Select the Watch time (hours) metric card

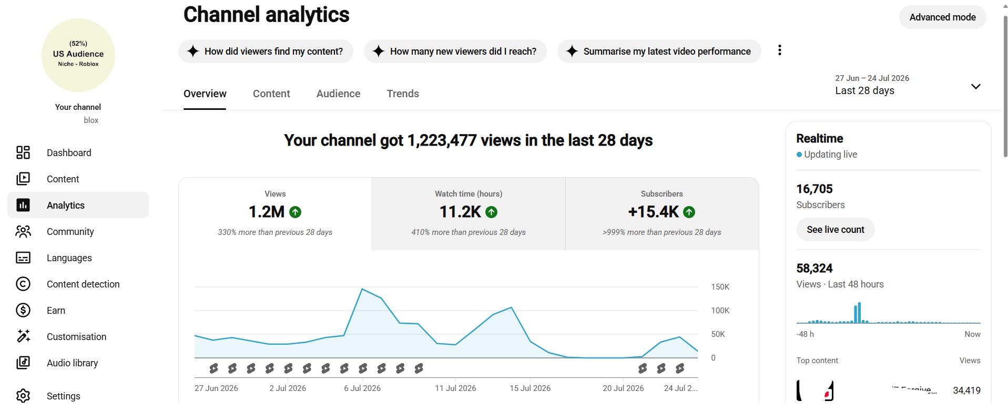(x=469, y=213)
